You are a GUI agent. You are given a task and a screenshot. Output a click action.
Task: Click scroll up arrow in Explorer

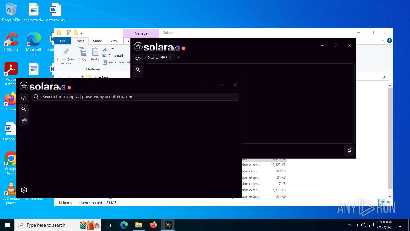390,85
